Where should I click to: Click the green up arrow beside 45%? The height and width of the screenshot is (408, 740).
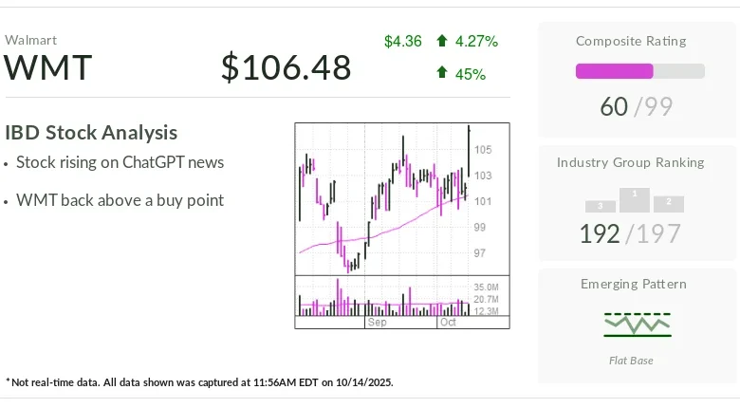[442, 73]
